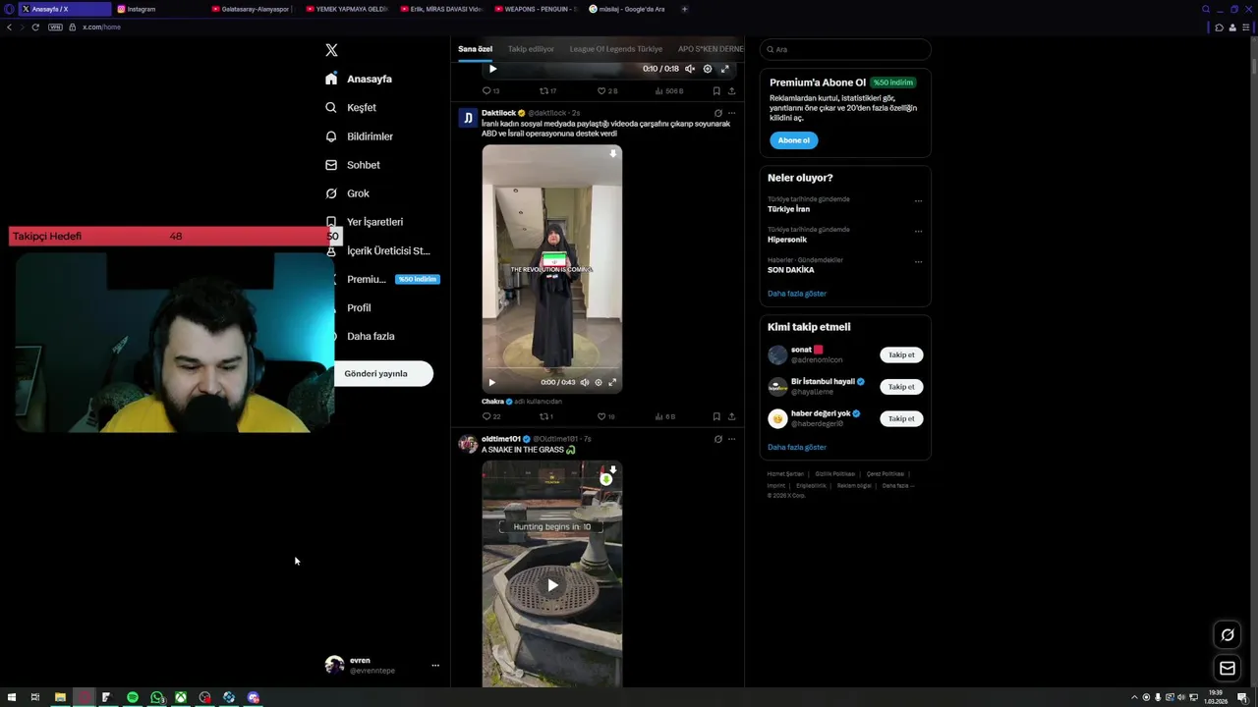This screenshot has height=707, width=1258.
Task: Open Profil in the sidebar
Action: [x=359, y=307]
